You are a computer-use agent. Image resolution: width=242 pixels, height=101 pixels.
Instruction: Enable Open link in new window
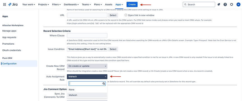coord(126,15)
